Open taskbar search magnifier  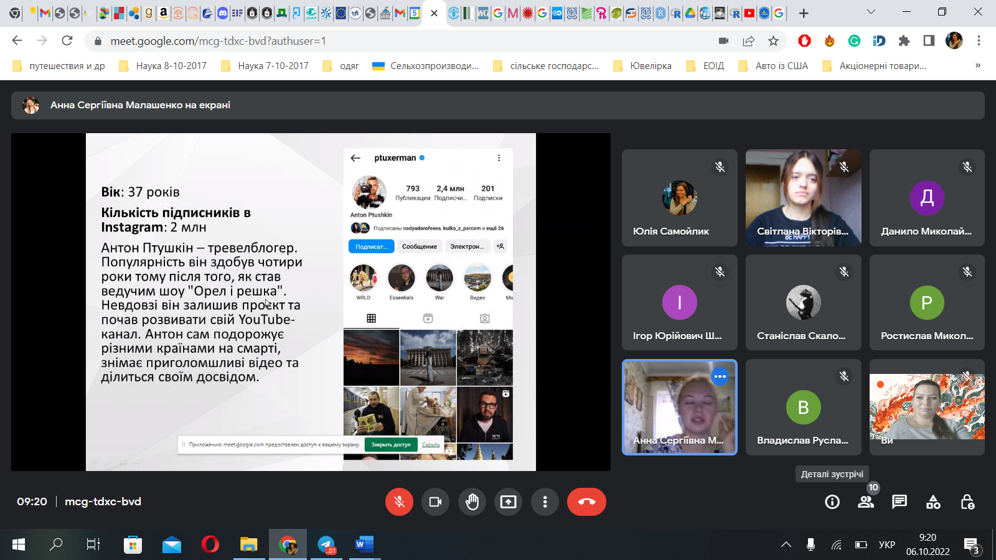pyautogui.click(x=56, y=544)
